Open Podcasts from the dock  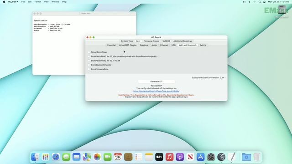(x=180, y=157)
